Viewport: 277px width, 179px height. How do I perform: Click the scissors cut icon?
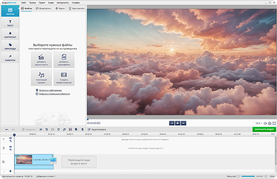[x=41, y=130]
